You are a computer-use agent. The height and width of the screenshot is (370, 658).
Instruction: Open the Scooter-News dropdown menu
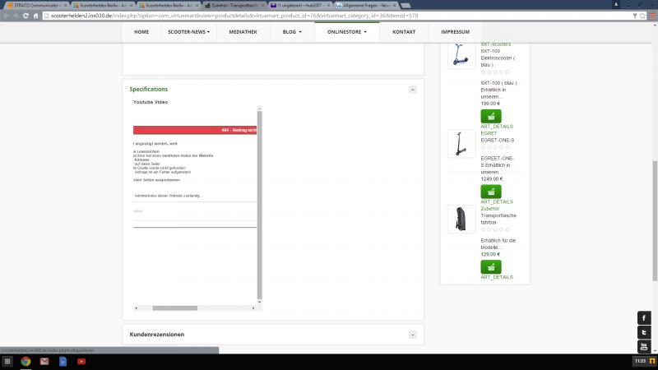click(188, 32)
